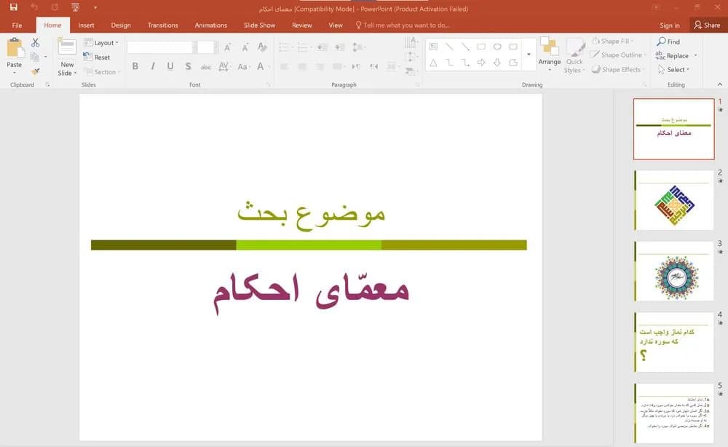The width and height of the screenshot is (728, 447).
Task: Select the Right Arrow shape
Action: [481, 63]
